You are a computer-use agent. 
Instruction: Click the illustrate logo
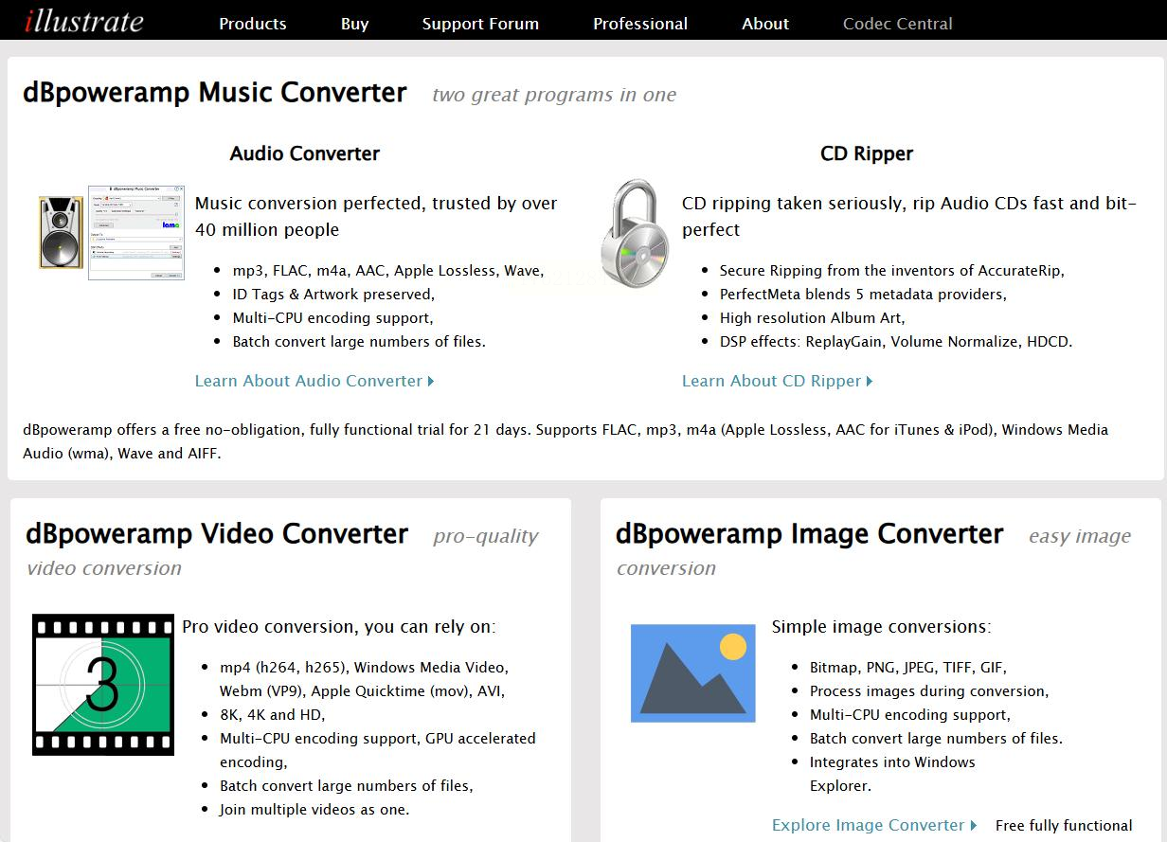point(84,19)
